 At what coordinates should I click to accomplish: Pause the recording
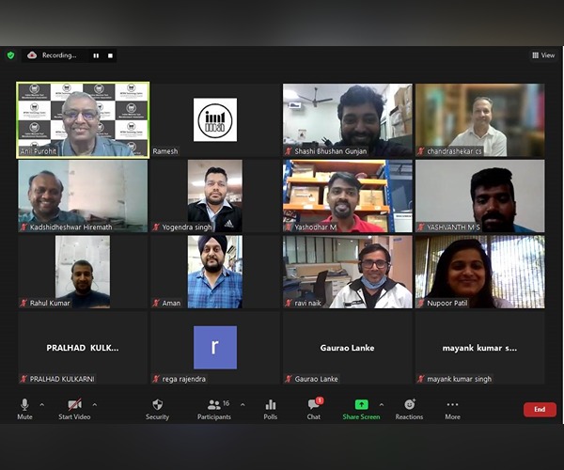click(x=96, y=55)
